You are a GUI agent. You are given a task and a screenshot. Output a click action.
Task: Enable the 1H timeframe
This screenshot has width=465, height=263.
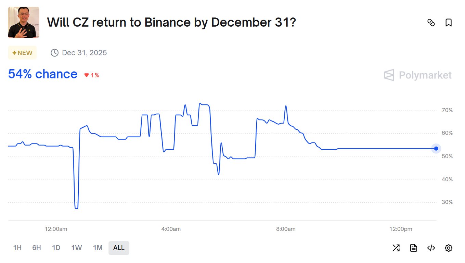point(17,248)
